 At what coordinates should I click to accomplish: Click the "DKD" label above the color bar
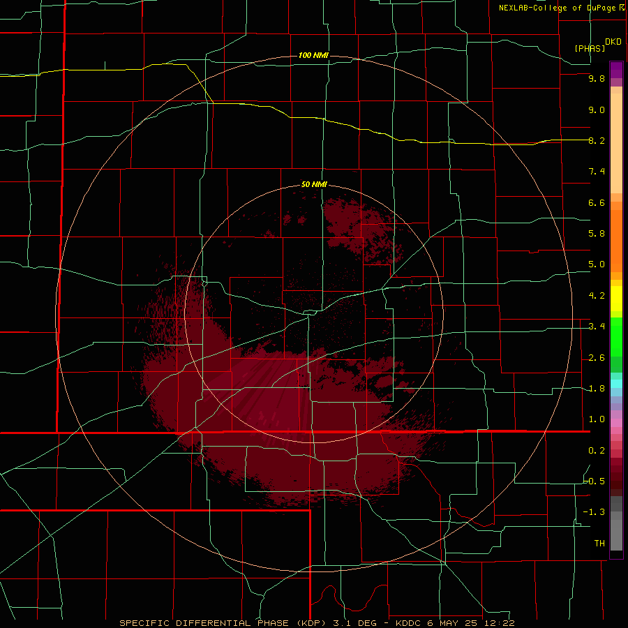[x=613, y=42]
